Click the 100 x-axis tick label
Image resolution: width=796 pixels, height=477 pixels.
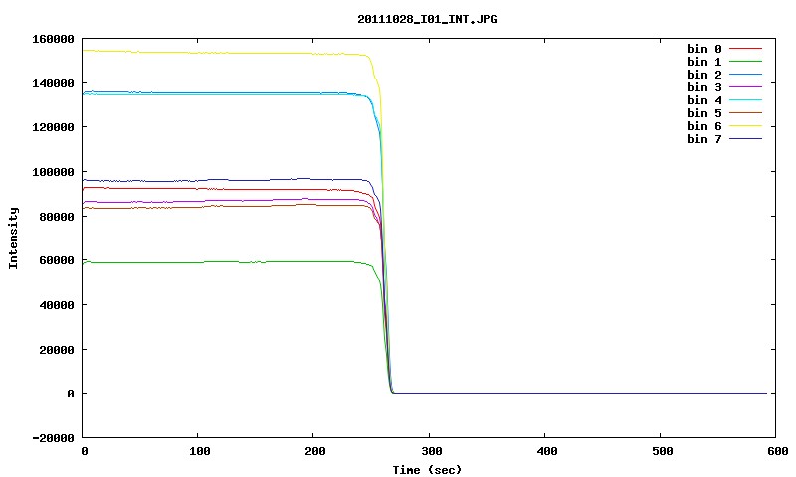point(200,451)
